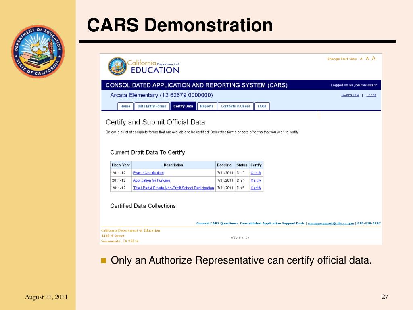The height and width of the screenshot is (310, 413).
Task: Go to the Contacts & Users tab
Action: pos(236,106)
